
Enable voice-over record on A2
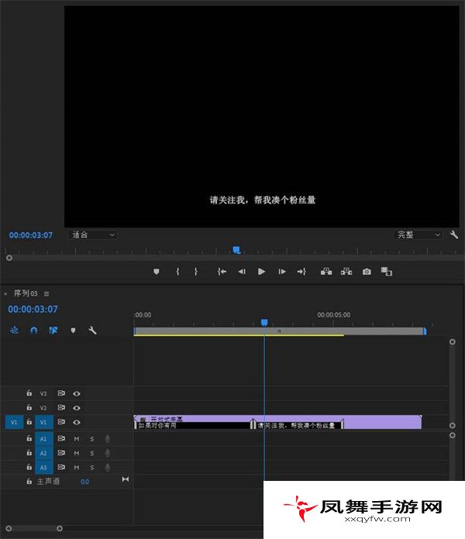[108, 453]
